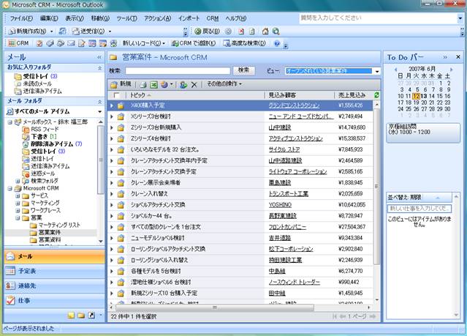Click the Reports pie chart icon
Viewport: 467px width, 336px height.
[x=164, y=85]
